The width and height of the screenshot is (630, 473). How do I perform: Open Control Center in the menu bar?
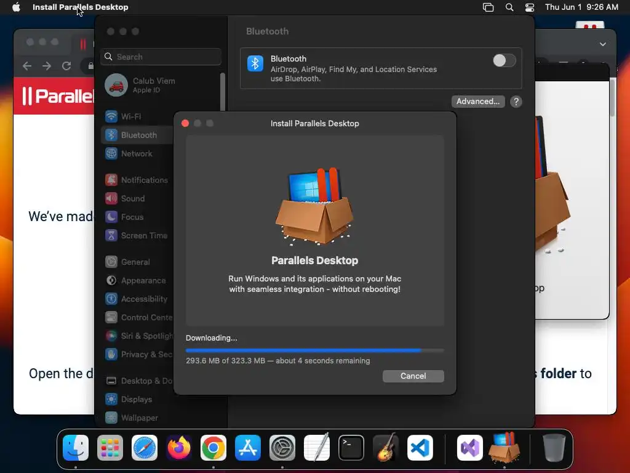(x=530, y=7)
